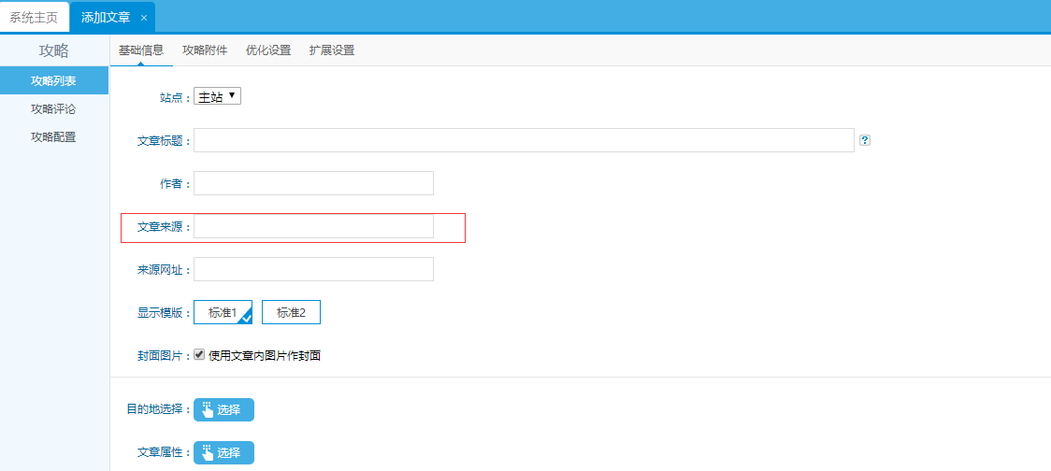Open 攻略配置 in the sidebar
Image resolution: width=1051 pixels, height=471 pixels.
click(x=53, y=137)
